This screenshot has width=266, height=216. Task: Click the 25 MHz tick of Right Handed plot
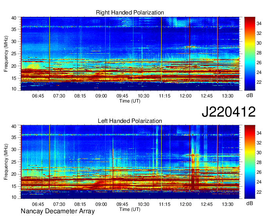point(14,54)
